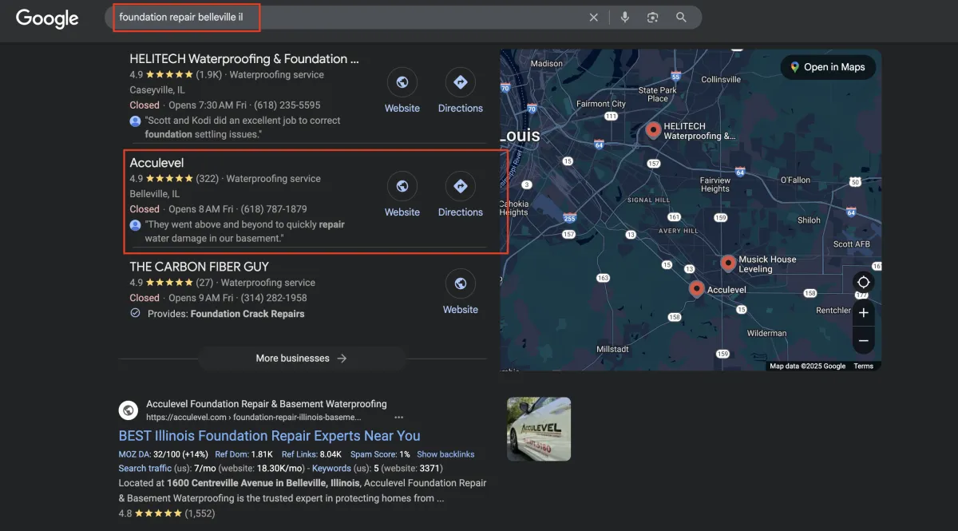Show my location on the map

[x=863, y=283]
